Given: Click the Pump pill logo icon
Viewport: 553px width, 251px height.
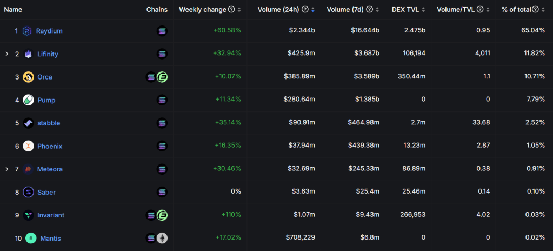Looking at the screenshot, I should [28, 100].
